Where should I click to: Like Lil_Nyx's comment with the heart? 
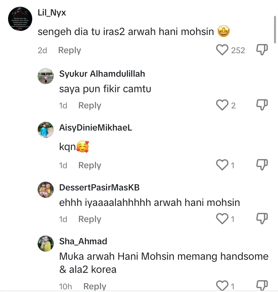[222, 50]
